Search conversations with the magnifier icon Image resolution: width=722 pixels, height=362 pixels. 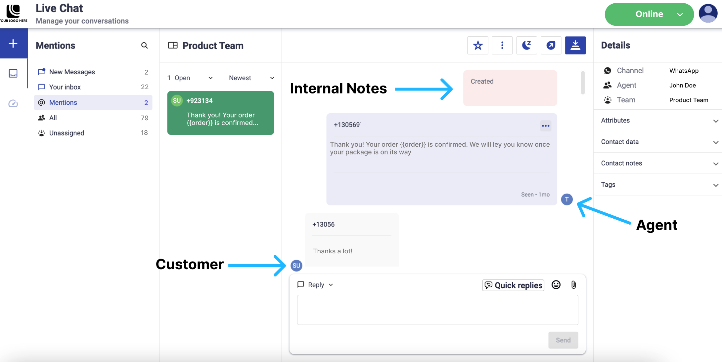pyautogui.click(x=144, y=45)
